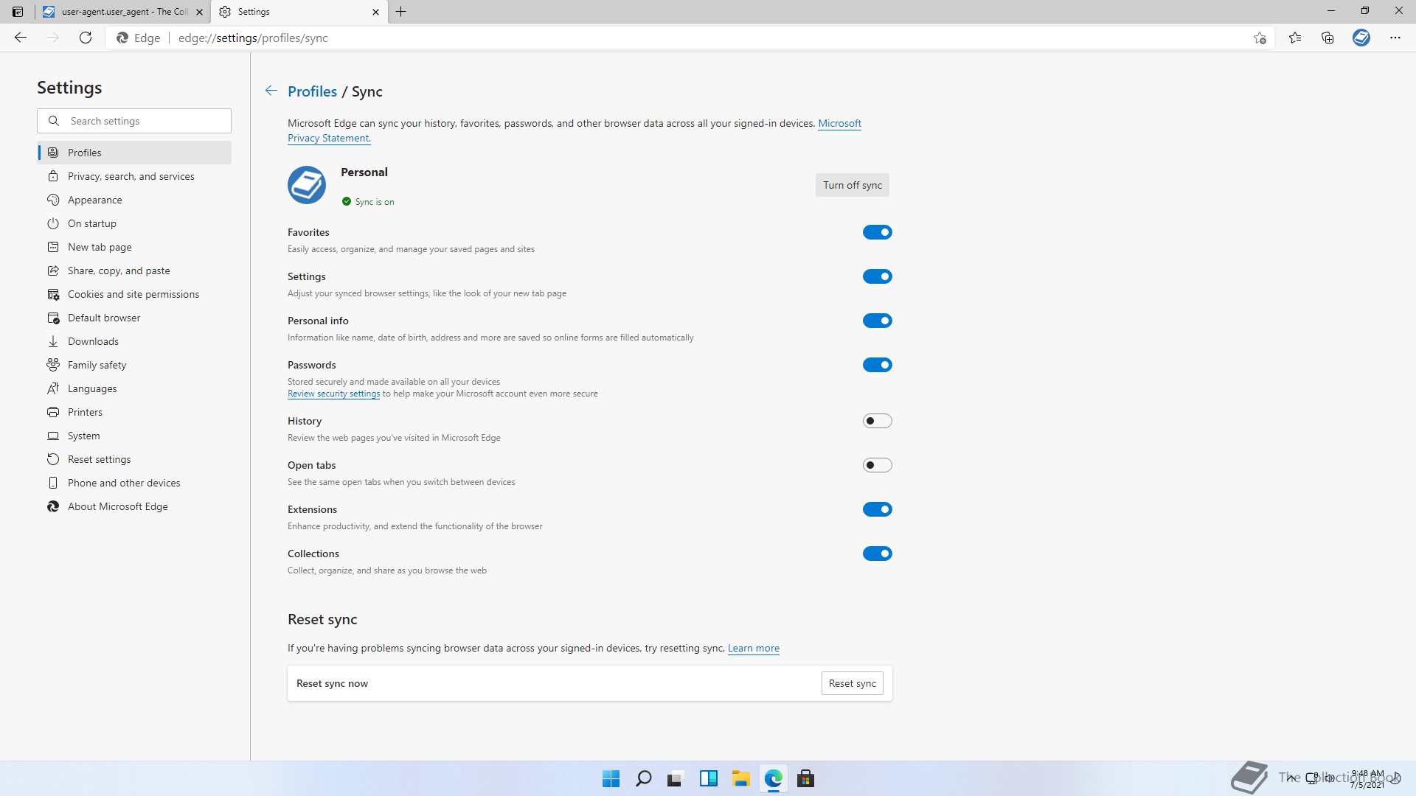
Task: Open the profile avatar in toolbar
Action: pos(1361,38)
